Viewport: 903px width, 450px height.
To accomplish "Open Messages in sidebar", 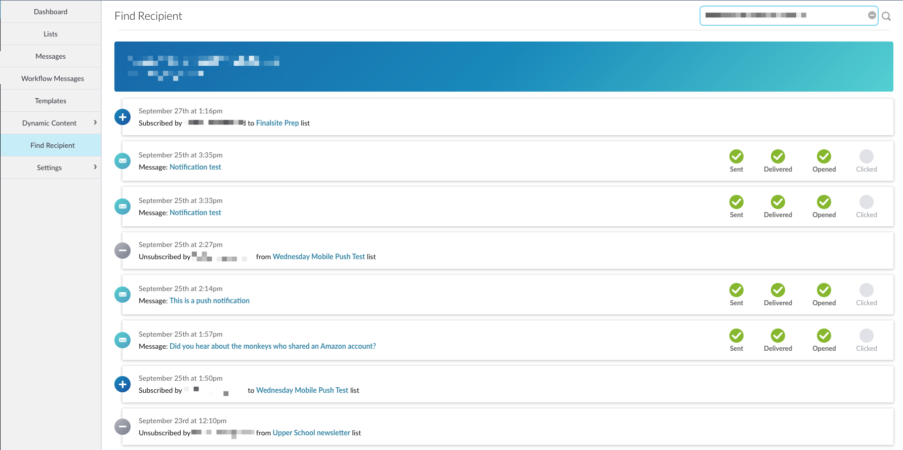I will click(x=51, y=56).
